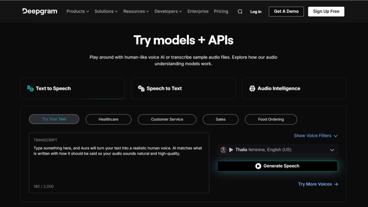Click the Get A Demo button

coord(286,11)
